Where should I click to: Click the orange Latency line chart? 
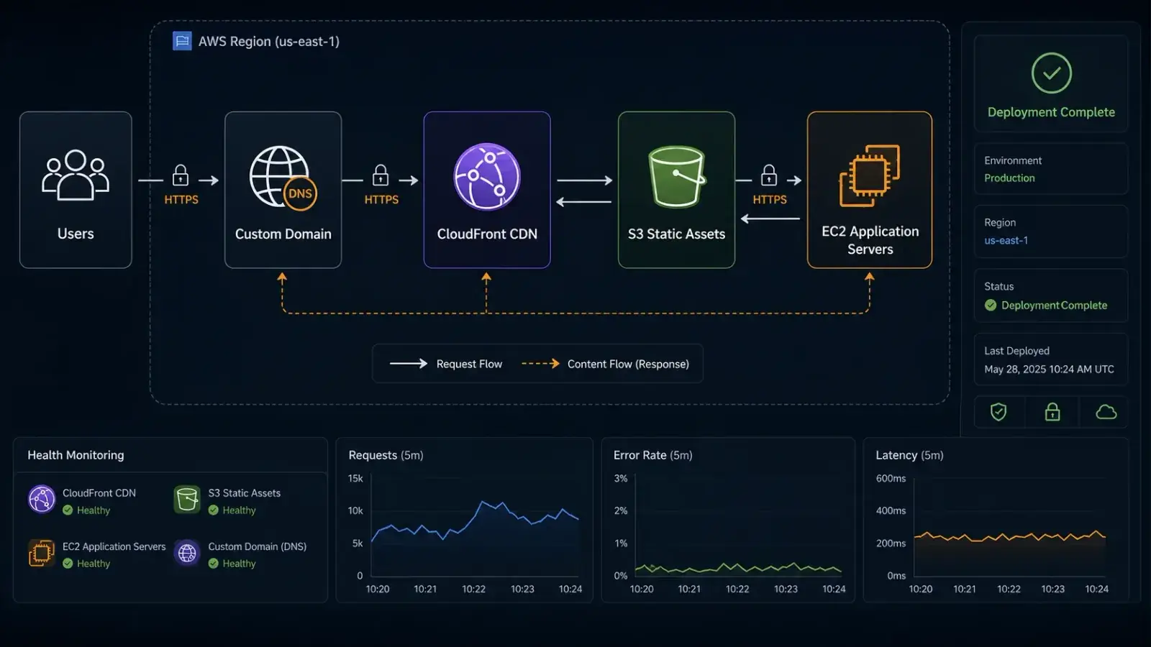click(1010, 536)
